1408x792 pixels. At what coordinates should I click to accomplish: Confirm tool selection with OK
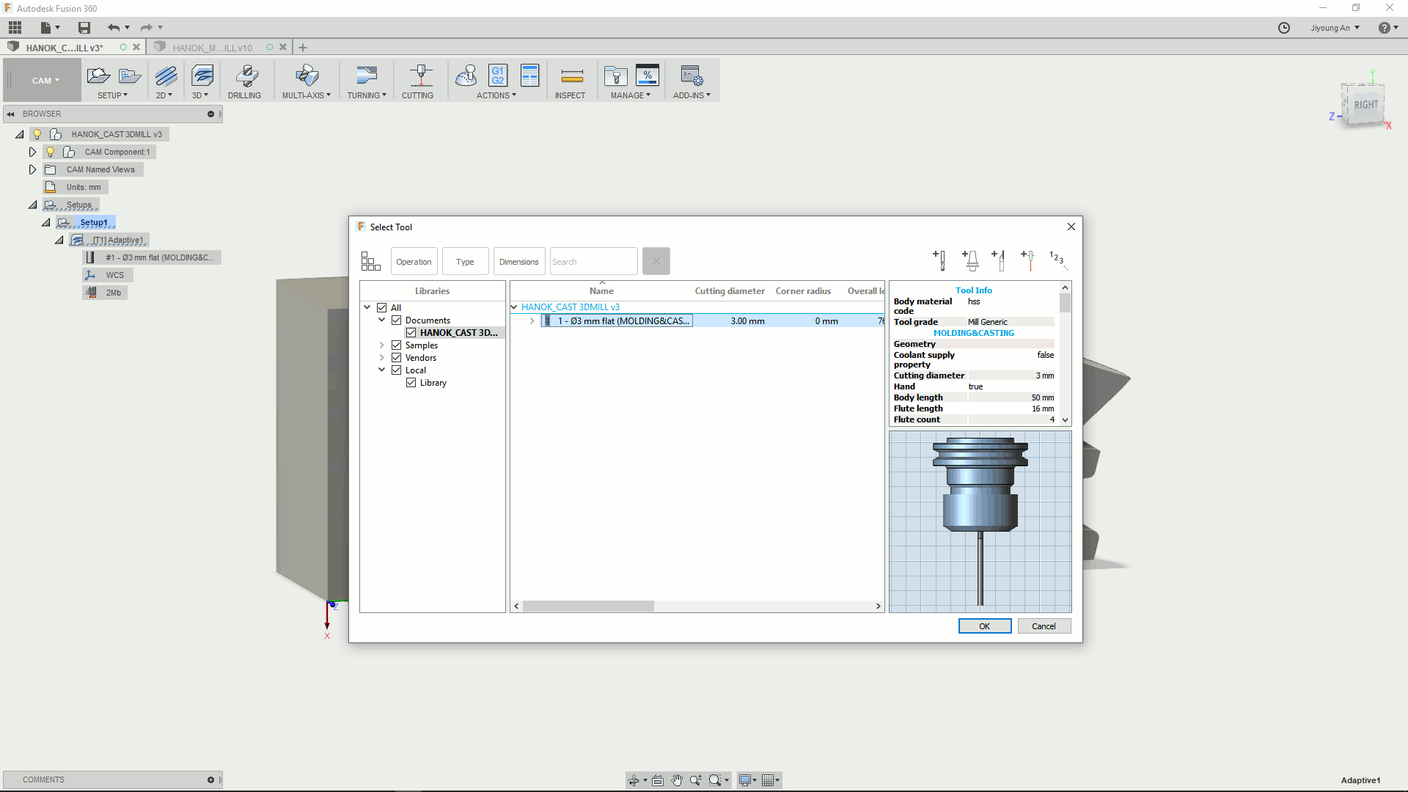[x=985, y=626]
